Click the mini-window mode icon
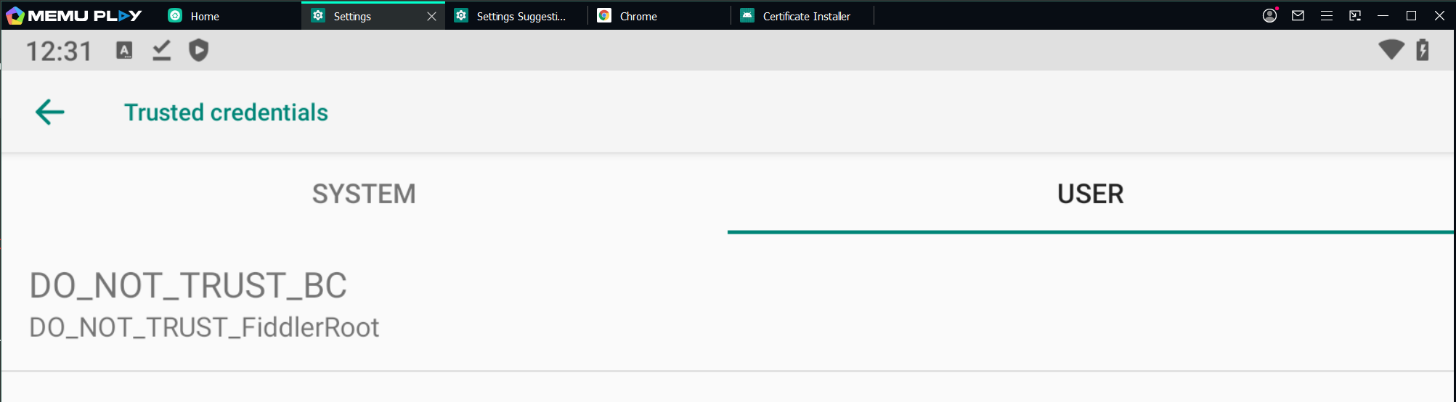Image resolution: width=1456 pixels, height=402 pixels. 1355,15
